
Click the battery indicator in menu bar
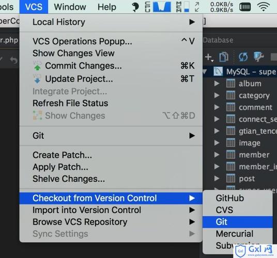point(245,7)
